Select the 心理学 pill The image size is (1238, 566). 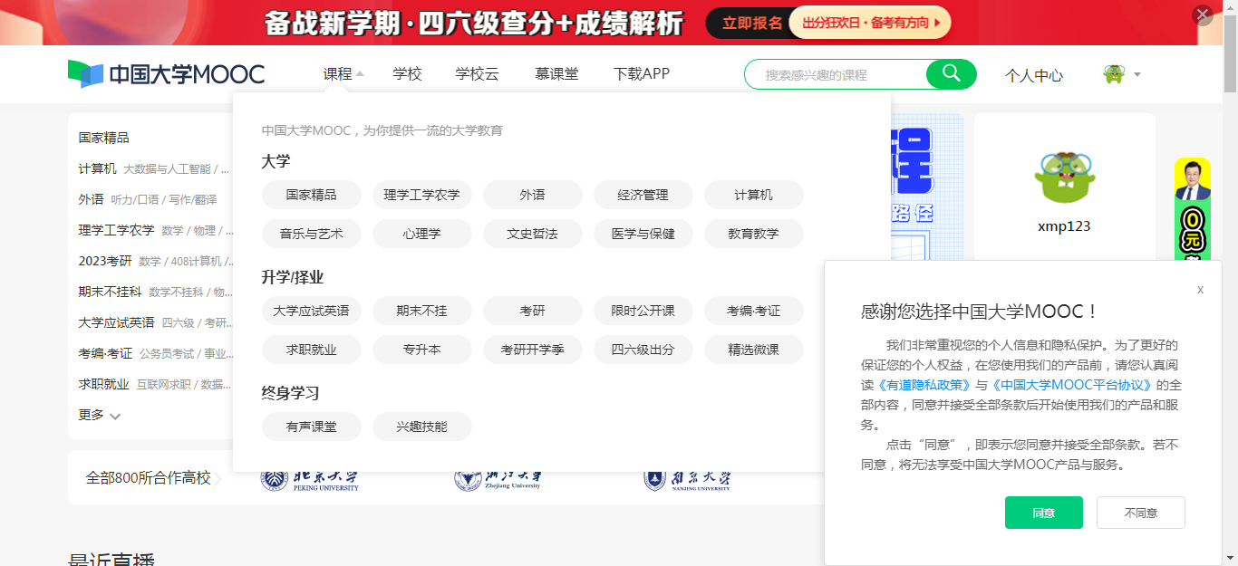422,234
